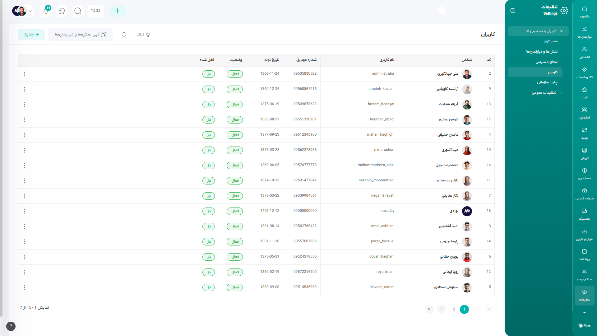This screenshot has height=336, width=597.
Task: Open profile dropdown arrow beside avatar
Action: coord(30,11)
